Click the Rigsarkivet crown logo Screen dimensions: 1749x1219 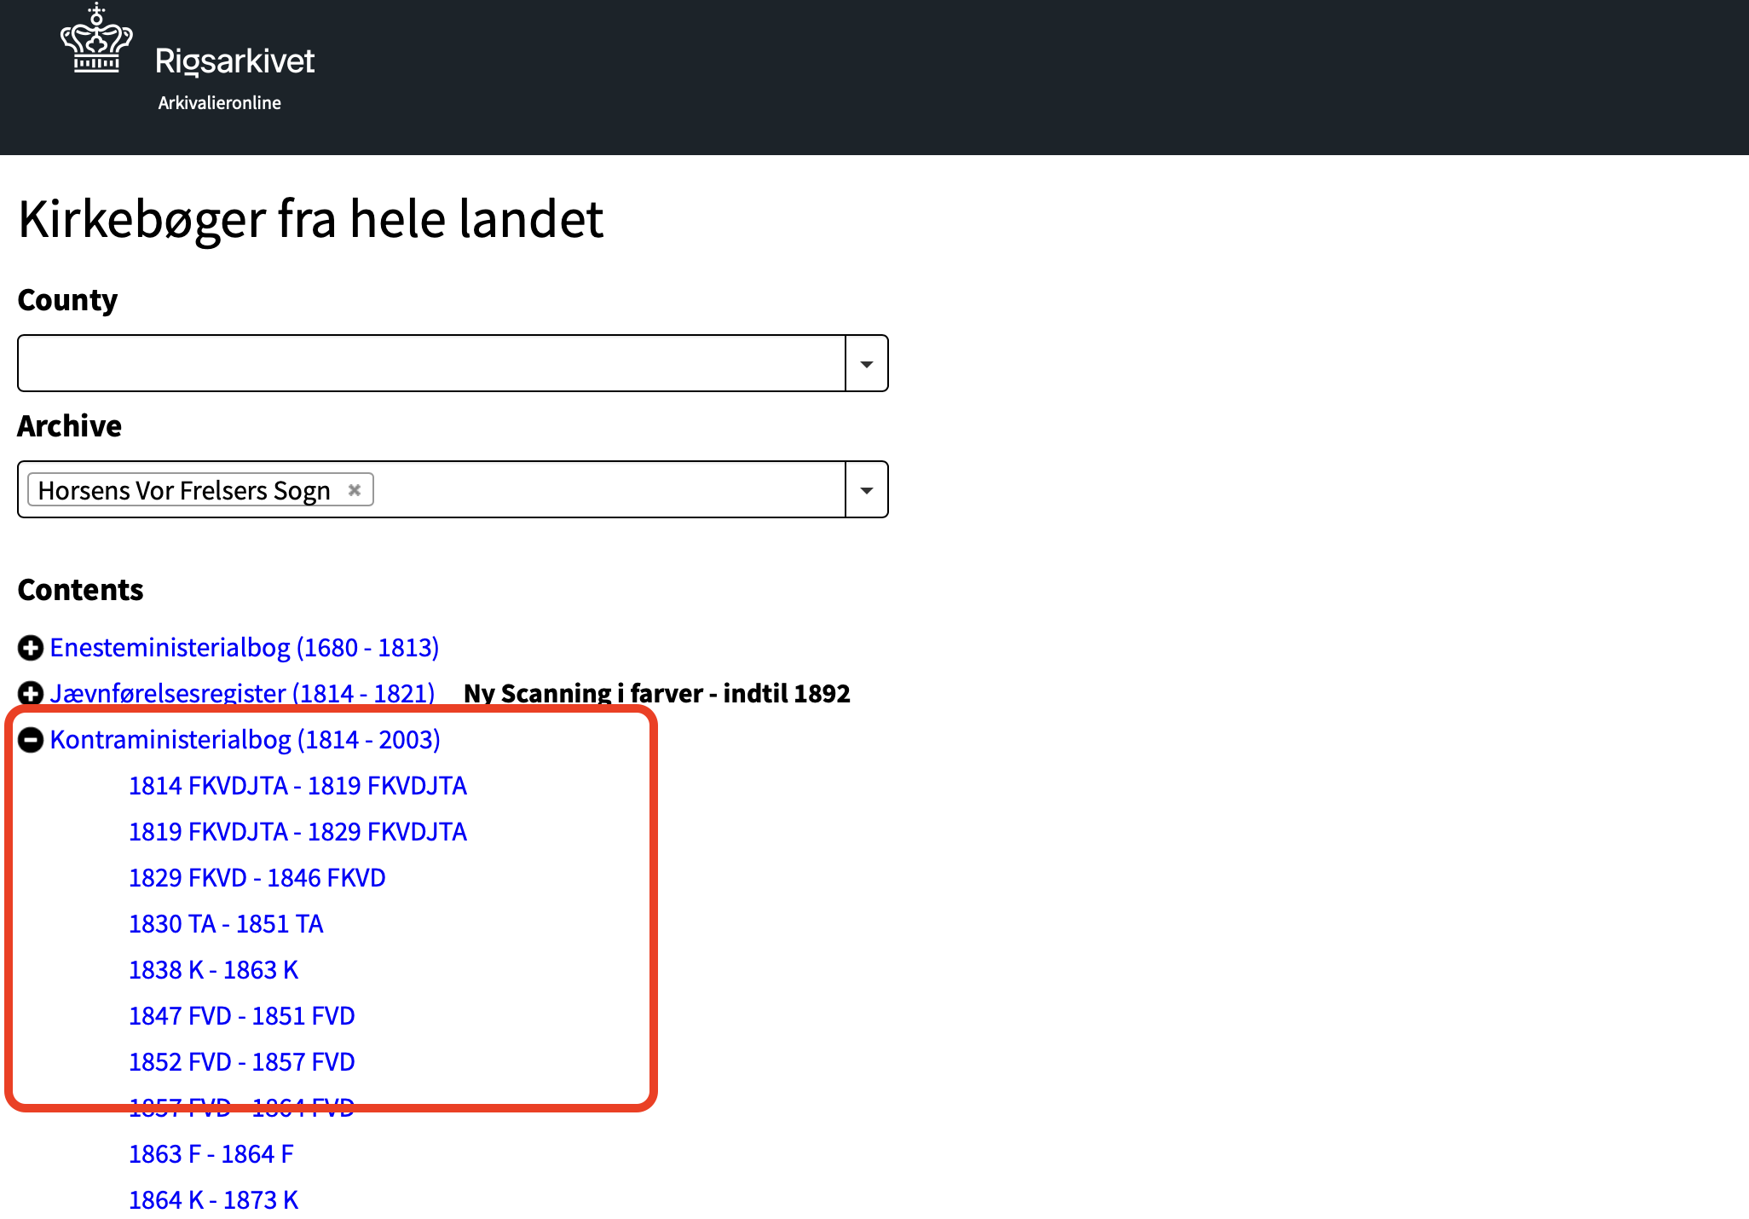tap(95, 38)
